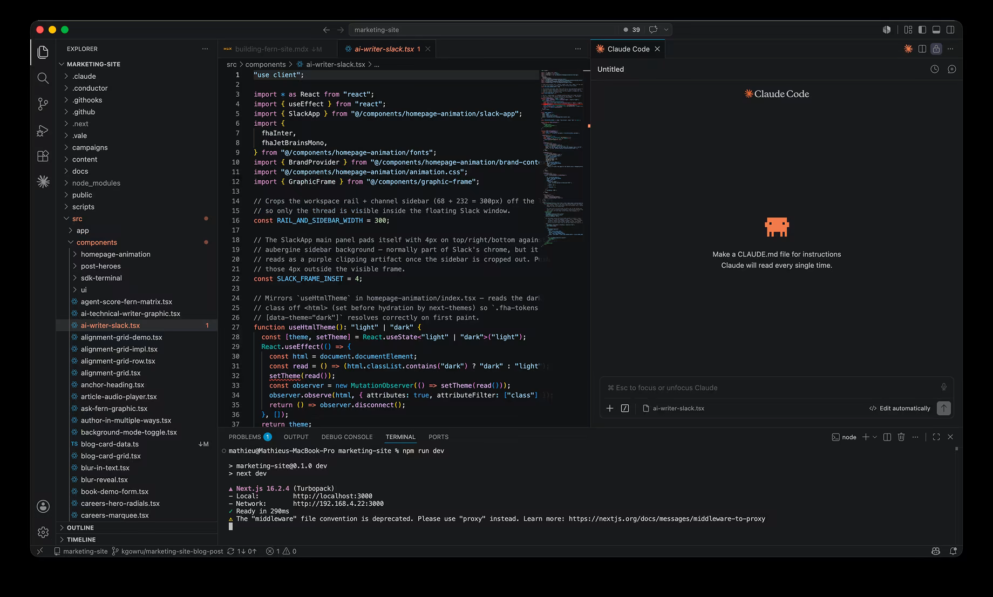Switch to the DEBUG CONSOLE tab
Viewport: 993px width, 597px height.
point(347,437)
